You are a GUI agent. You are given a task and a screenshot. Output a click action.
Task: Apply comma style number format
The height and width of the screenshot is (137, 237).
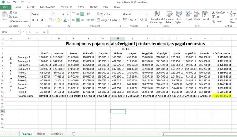pos(136,20)
